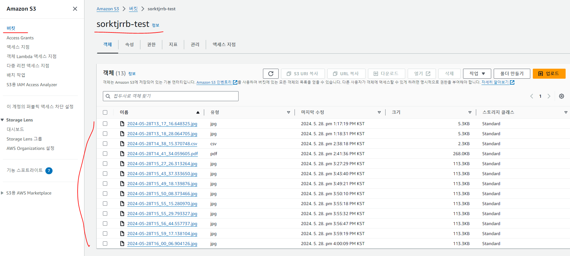Click file icon of 2024-05-28T15_27_26.313264.jpg

(123, 164)
